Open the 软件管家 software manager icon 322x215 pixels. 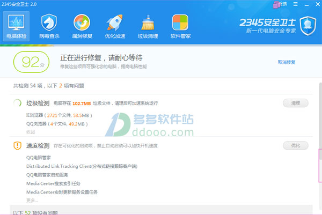[181, 27]
